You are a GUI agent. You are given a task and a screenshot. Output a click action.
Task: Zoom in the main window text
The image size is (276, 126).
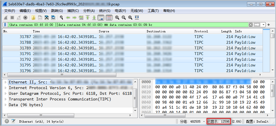click(117, 18)
